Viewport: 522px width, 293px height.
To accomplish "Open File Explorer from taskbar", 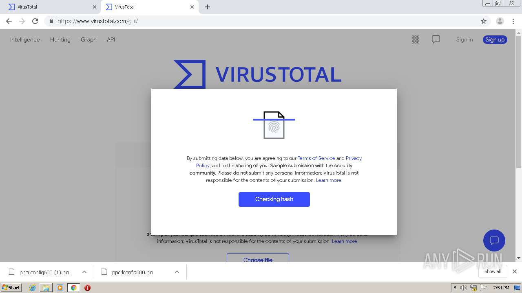I will (46, 288).
